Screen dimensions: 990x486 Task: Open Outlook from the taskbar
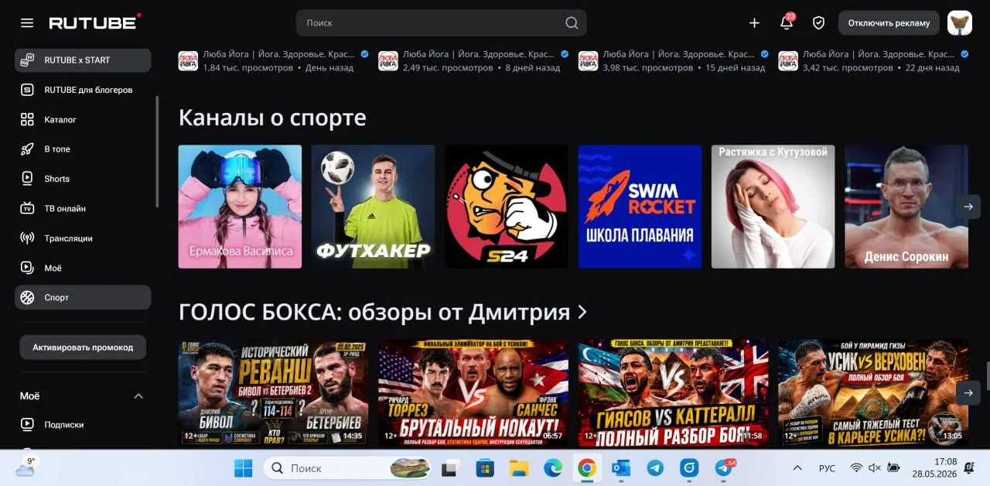pos(620,468)
